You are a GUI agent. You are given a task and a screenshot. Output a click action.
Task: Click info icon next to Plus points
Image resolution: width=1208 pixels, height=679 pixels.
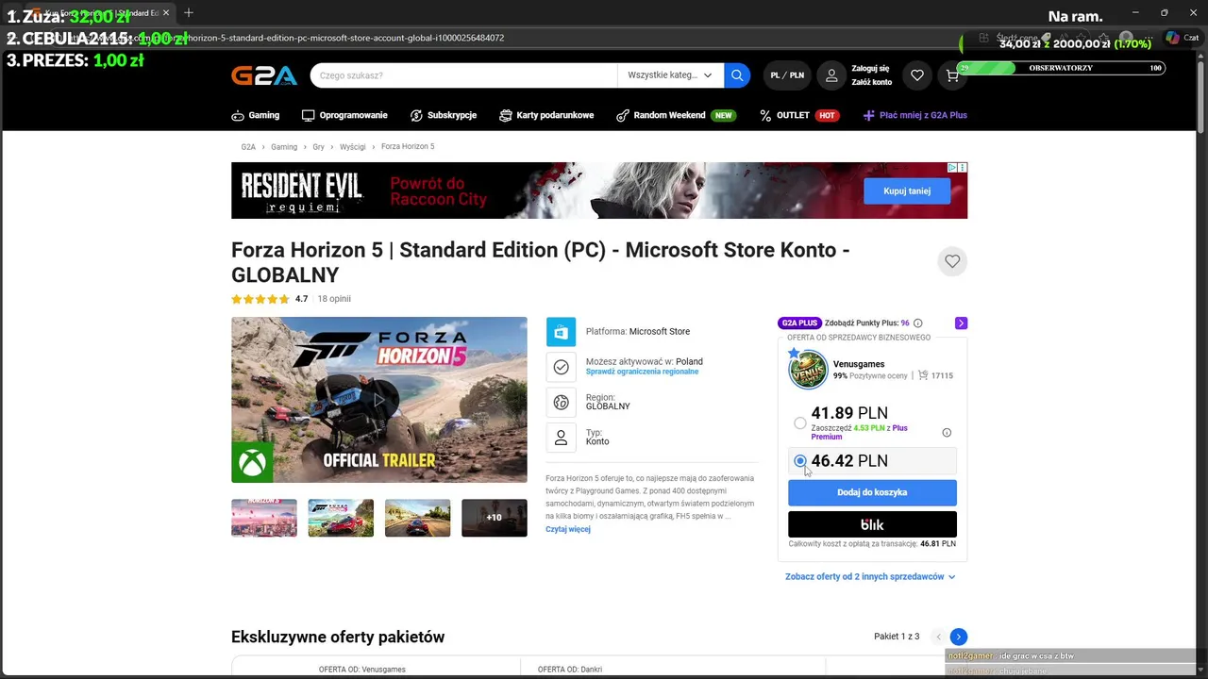[918, 323]
